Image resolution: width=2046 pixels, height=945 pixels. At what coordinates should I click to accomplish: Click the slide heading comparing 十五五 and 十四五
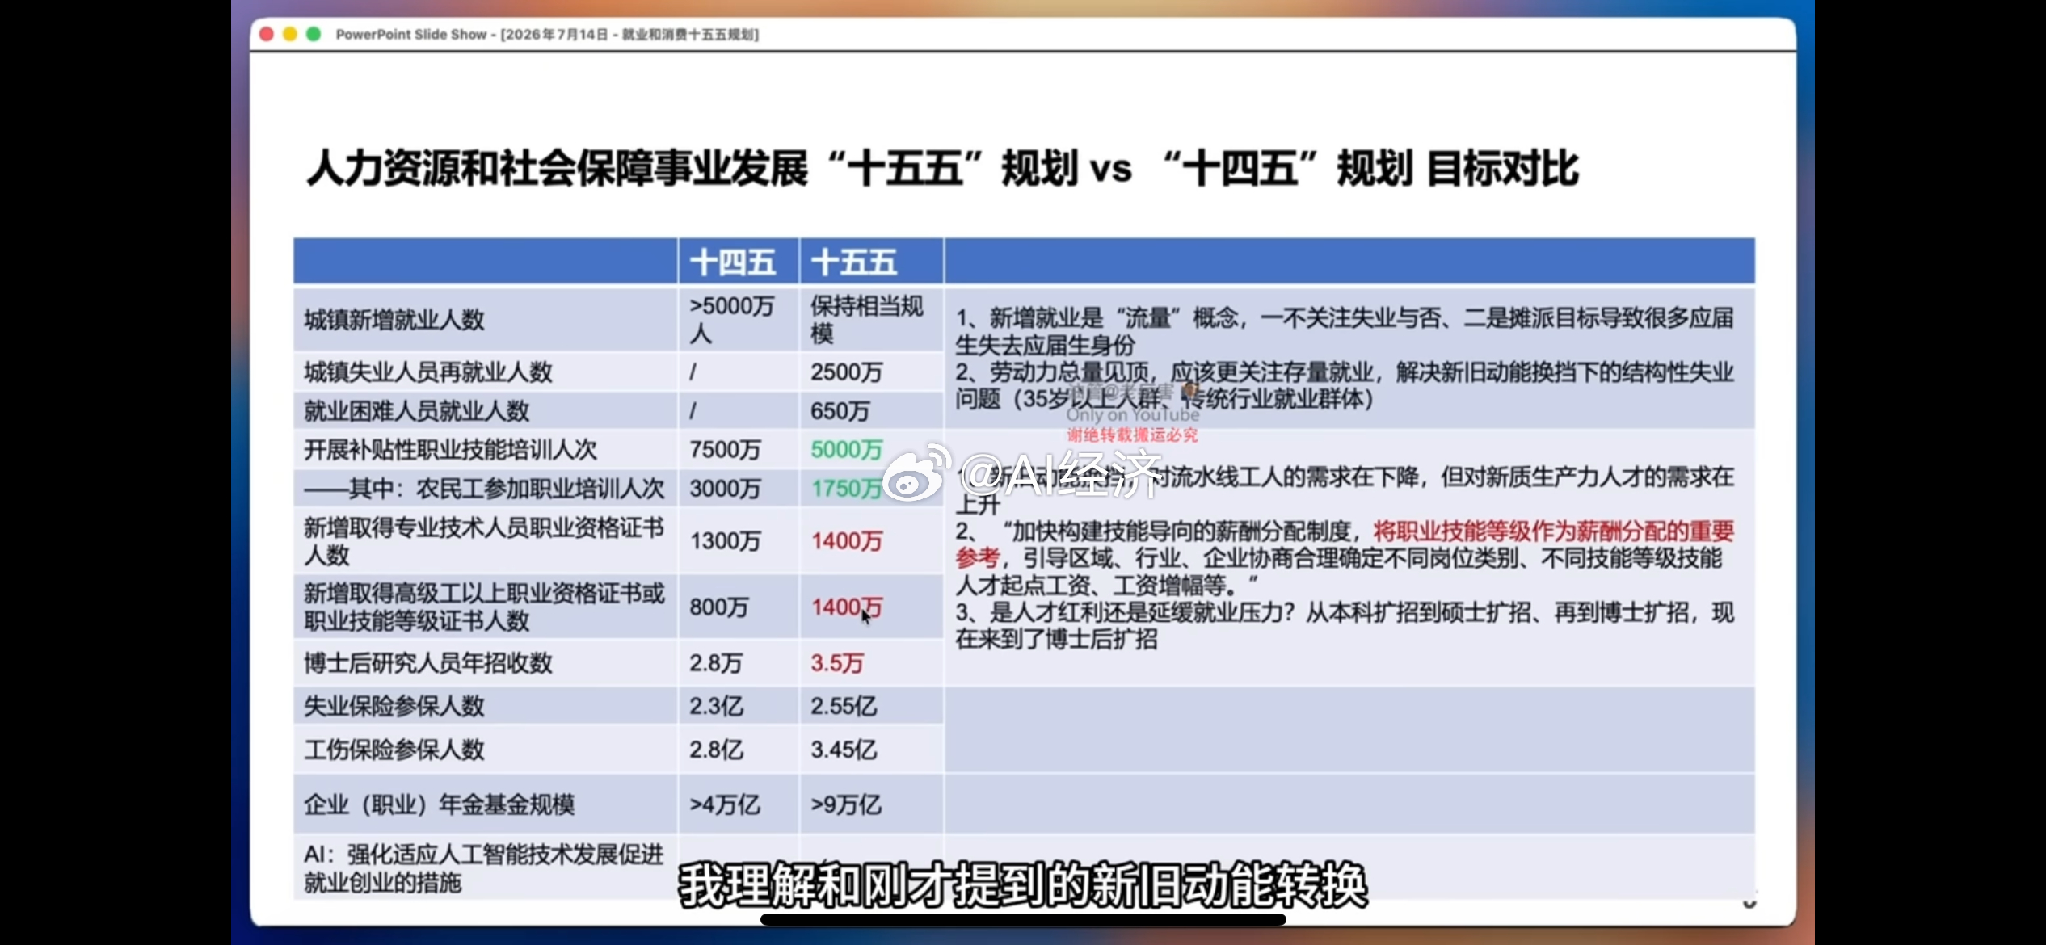(942, 169)
